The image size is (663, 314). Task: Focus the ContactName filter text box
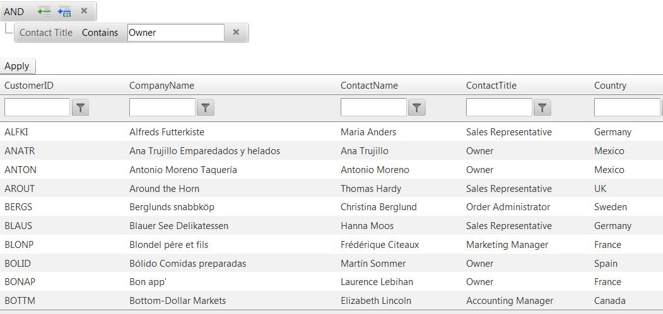(x=373, y=108)
